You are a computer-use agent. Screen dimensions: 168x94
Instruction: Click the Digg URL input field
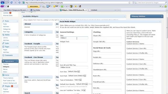(x=107, y=54)
